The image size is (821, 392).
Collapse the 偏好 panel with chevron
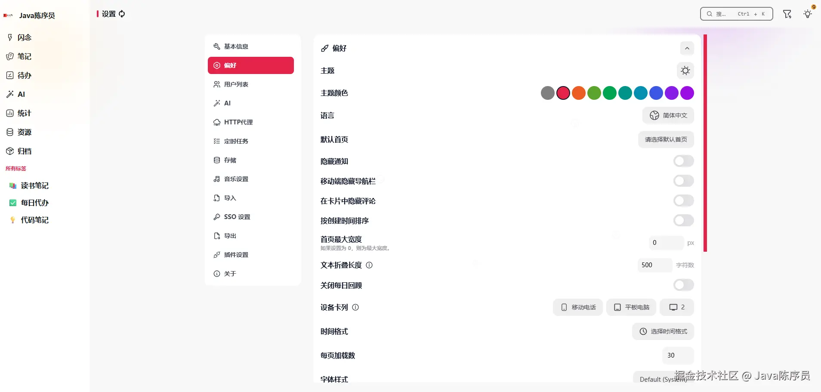point(687,48)
